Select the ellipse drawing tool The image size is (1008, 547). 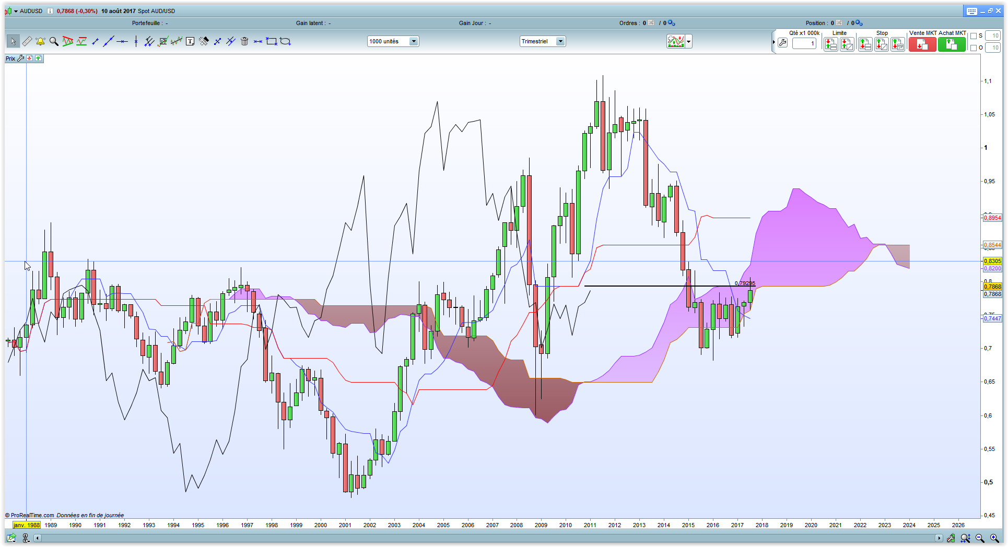285,41
